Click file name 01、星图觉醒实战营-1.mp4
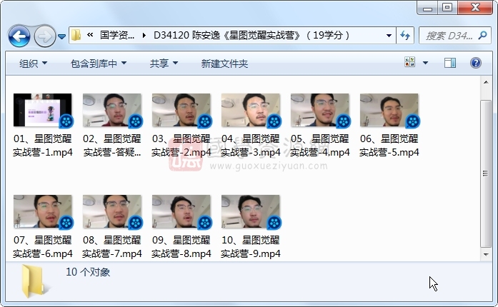 click(43, 146)
